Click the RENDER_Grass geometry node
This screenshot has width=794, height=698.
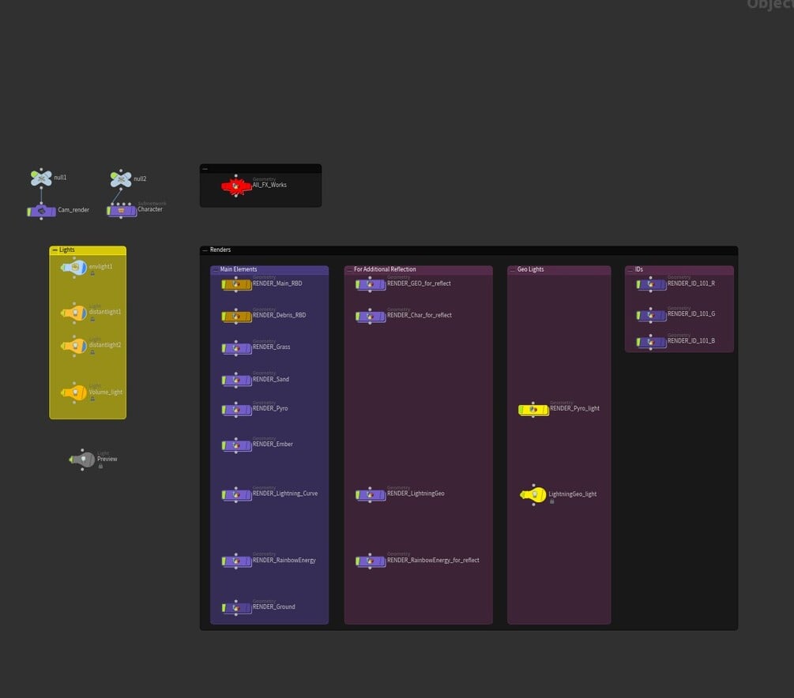[x=236, y=348]
